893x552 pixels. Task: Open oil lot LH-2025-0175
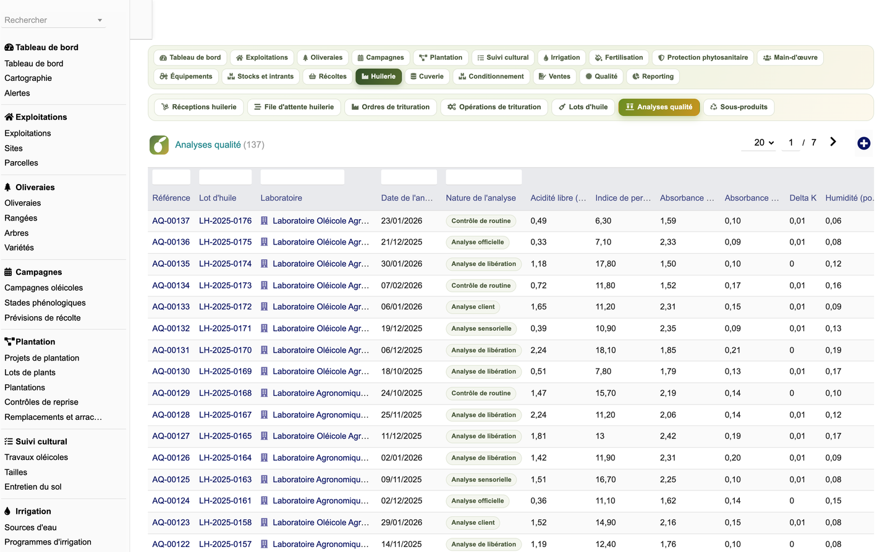(x=226, y=242)
